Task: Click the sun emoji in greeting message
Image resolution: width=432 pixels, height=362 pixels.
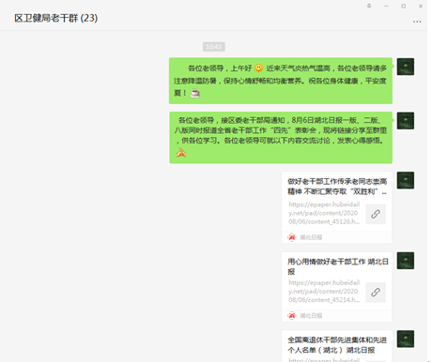Action: 258,68
